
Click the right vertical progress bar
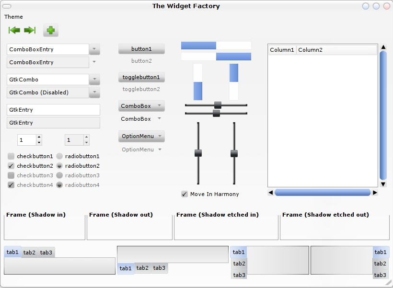point(234,82)
